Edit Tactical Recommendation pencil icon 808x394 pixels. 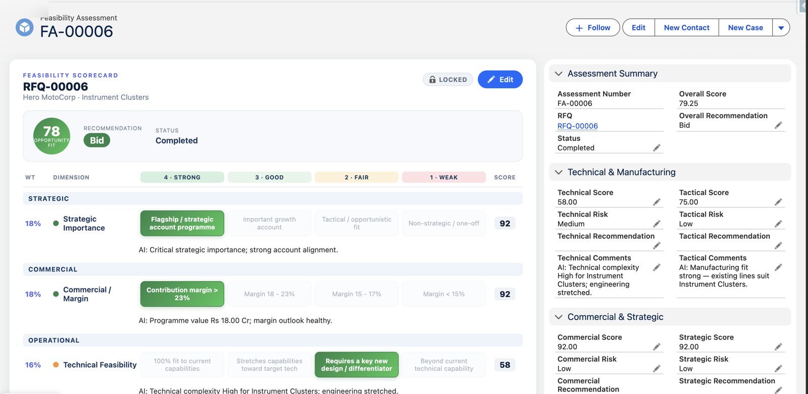pyautogui.click(x=778, y=246)
